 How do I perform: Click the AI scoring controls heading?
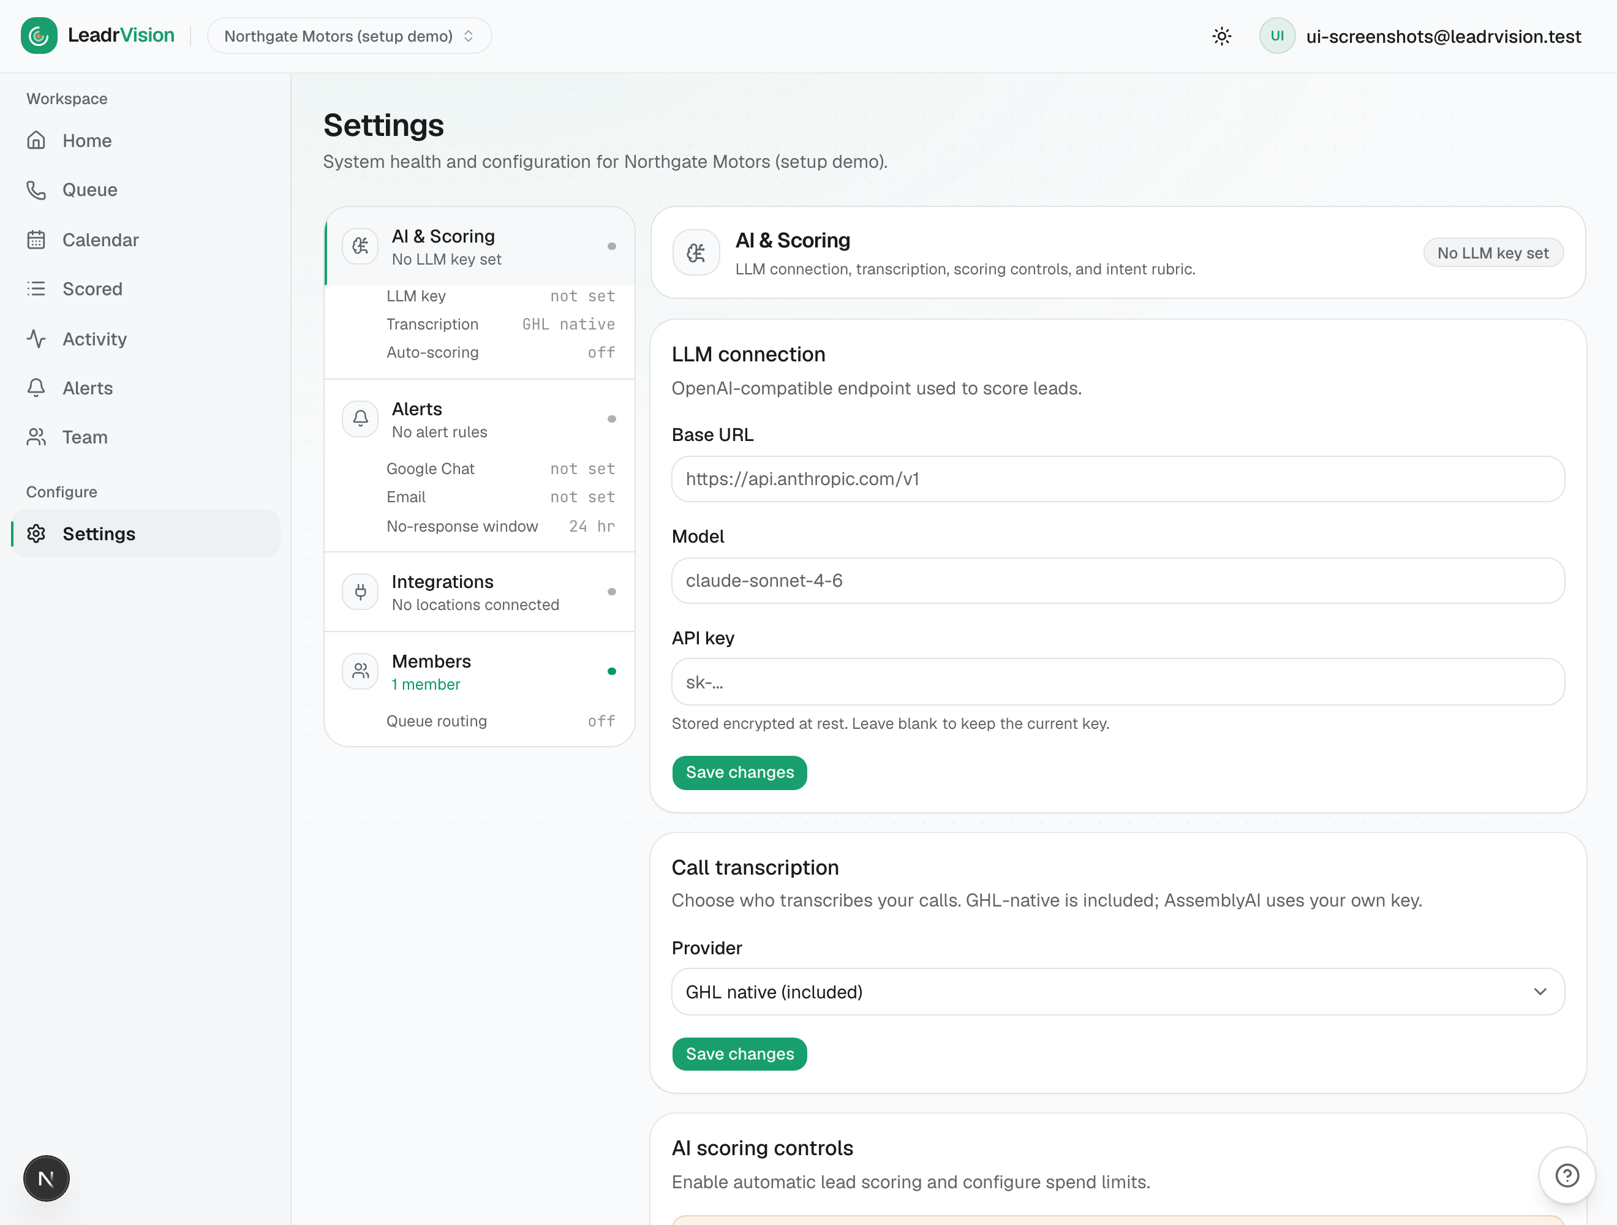pos(763,1148)
